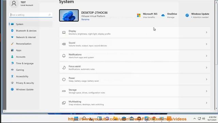Select Privacy & security in the sidebar

(31, 83)
